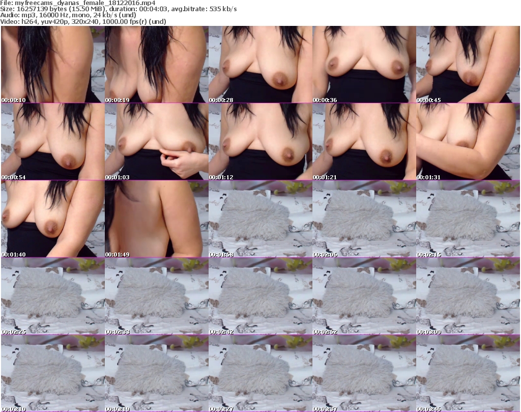This screenshot has height=412, width=521.
Task: Pick the frame at 00:00:45
Action: [468, 65]
